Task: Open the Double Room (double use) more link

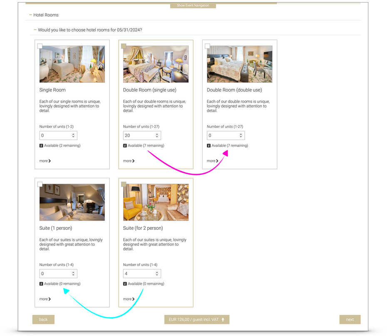Action: [211, 161]
